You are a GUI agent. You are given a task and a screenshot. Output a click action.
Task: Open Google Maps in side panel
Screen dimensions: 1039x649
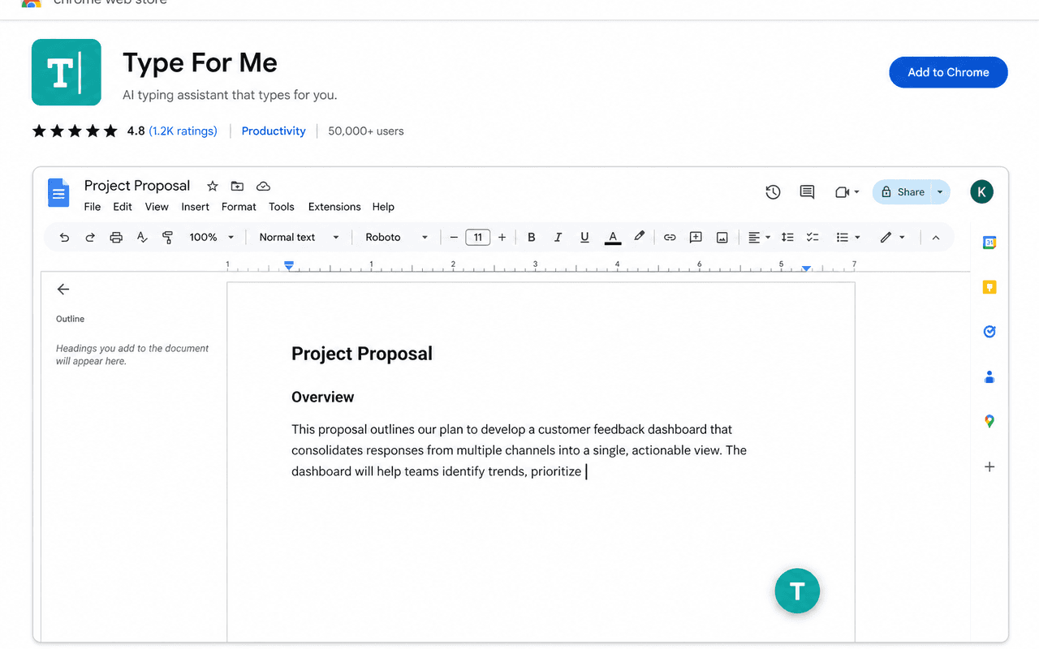pos(989,421)
